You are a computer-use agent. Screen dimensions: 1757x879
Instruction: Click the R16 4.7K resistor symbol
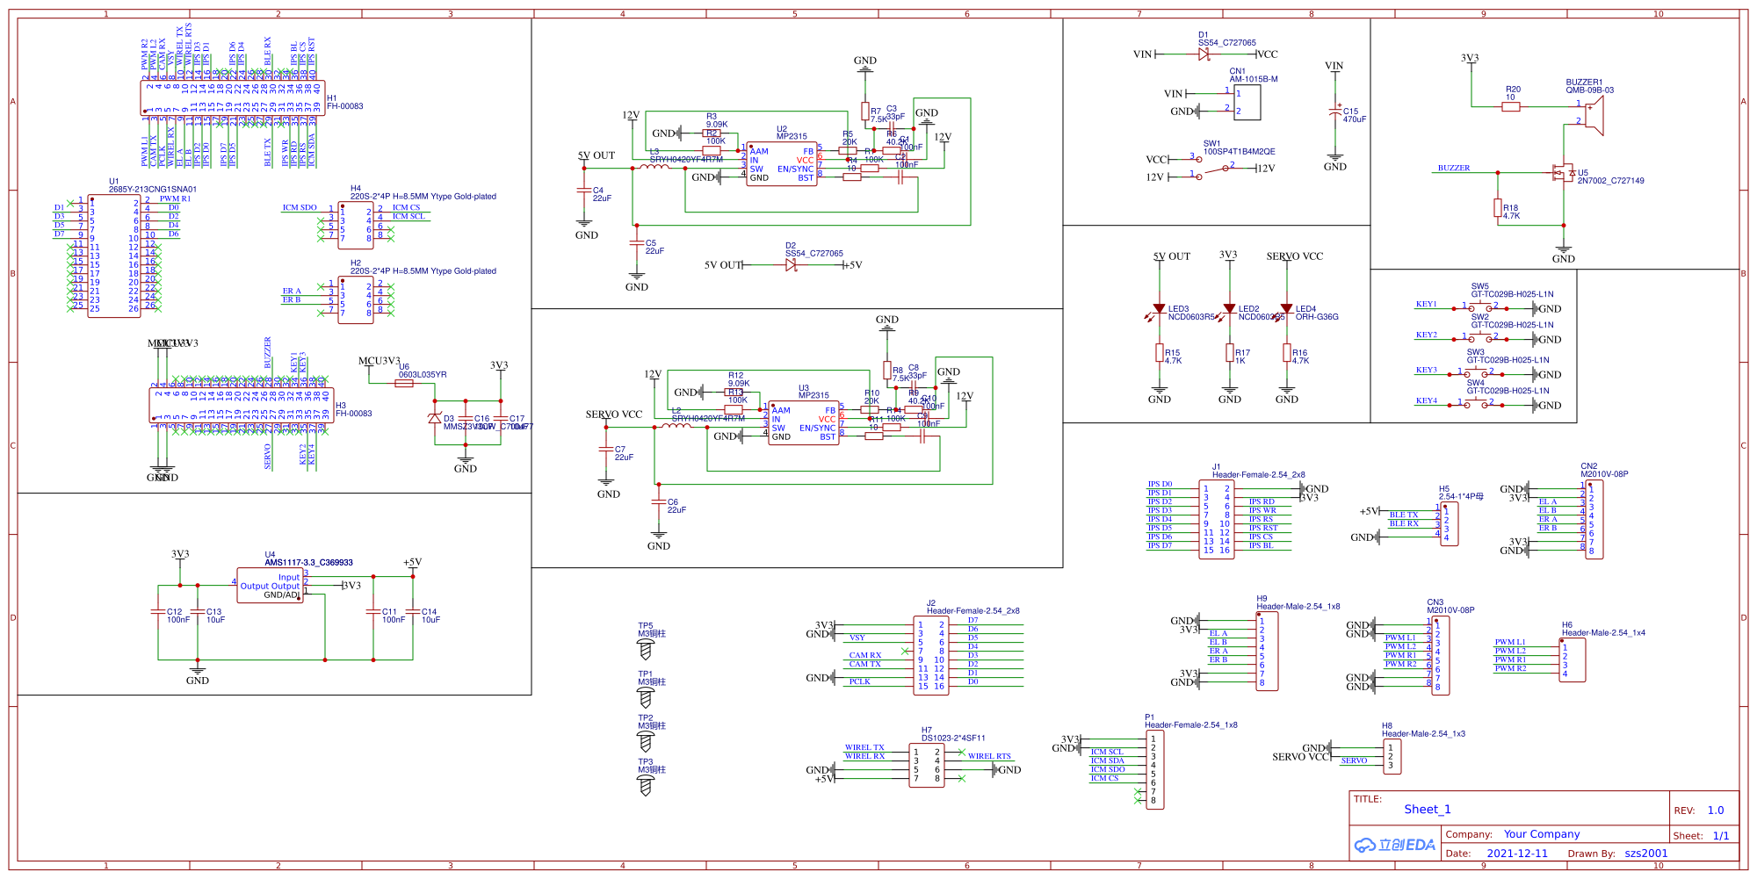(1286, 353)
